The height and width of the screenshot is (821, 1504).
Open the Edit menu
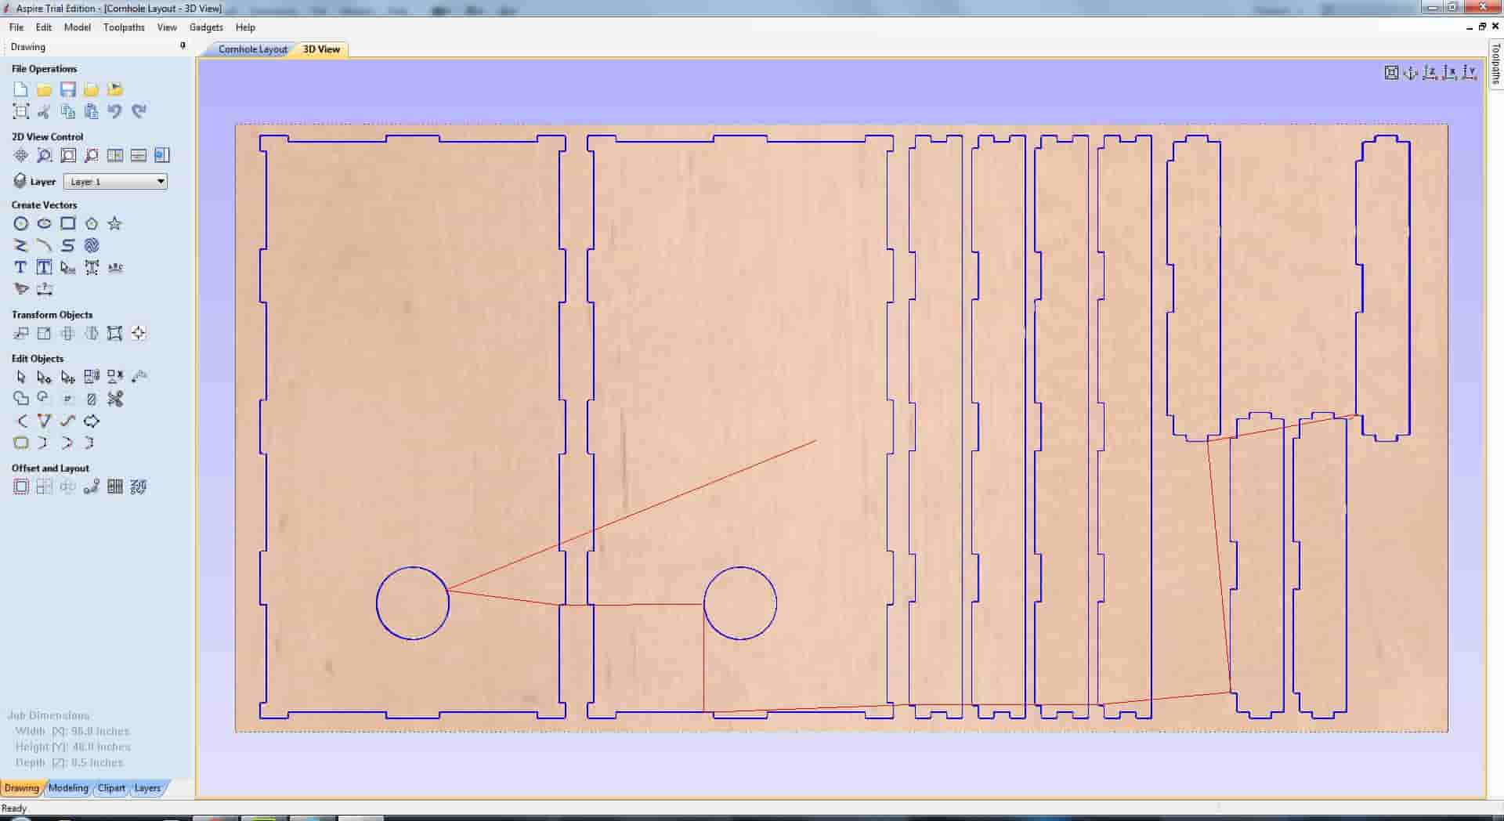[44, 27]
